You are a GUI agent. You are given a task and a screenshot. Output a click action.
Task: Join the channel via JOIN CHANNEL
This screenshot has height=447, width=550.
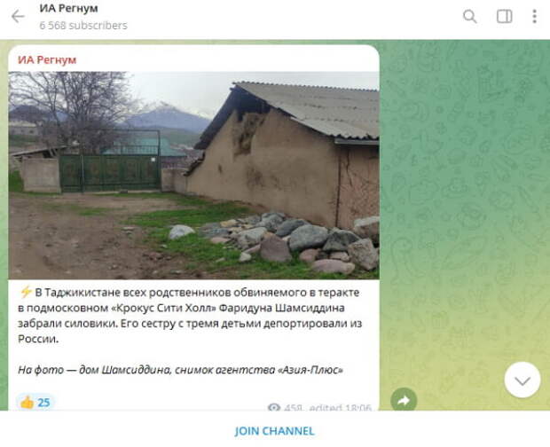275,431
